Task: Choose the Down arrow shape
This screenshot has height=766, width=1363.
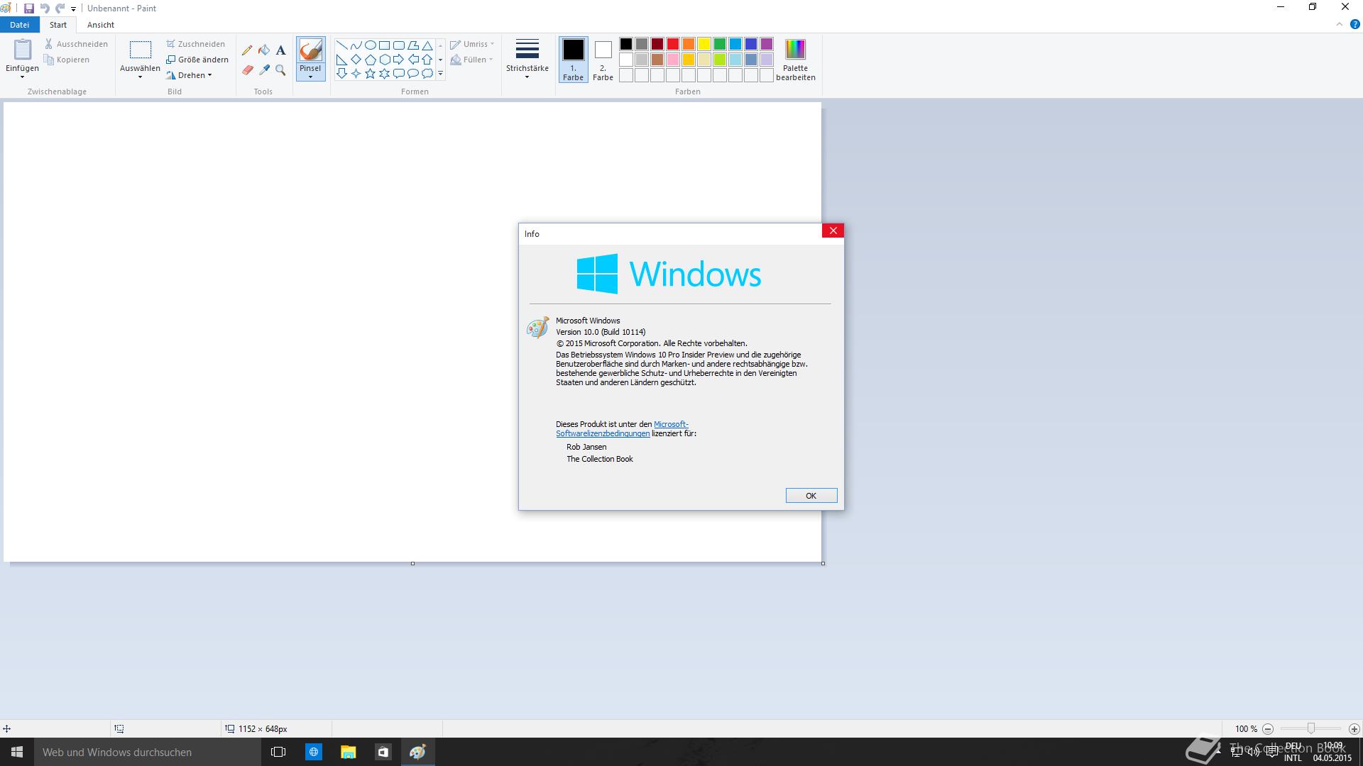Action: (x=341, y=74)
